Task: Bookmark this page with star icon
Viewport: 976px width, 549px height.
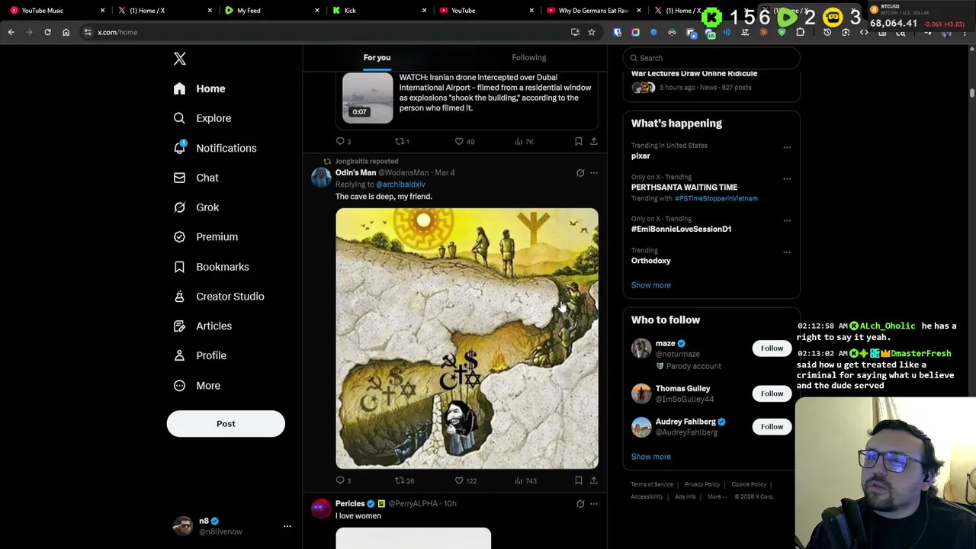Action: tap(591, 32)
